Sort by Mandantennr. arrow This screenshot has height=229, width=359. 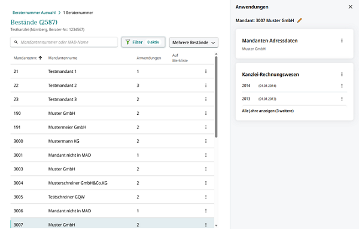coord(40,58)
